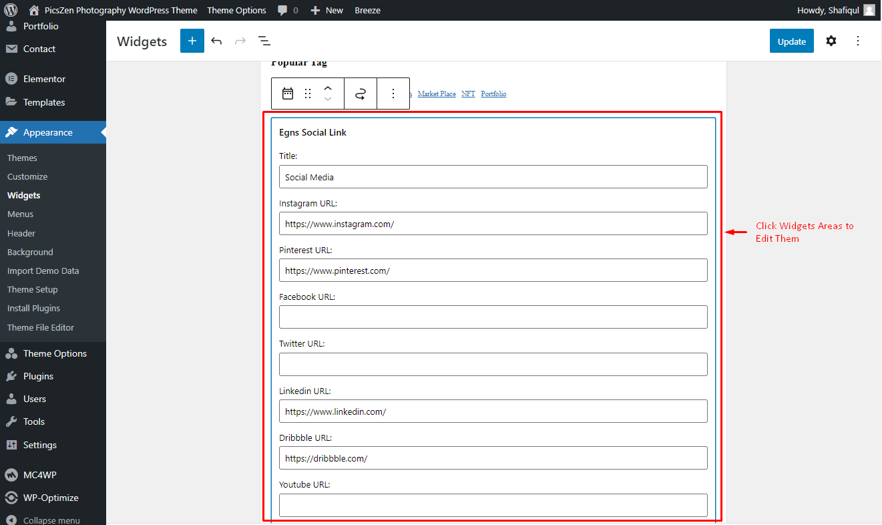Screen dimensions: 882x525
Task: Move block up with chevron arrow
Action: coord(328,88)
